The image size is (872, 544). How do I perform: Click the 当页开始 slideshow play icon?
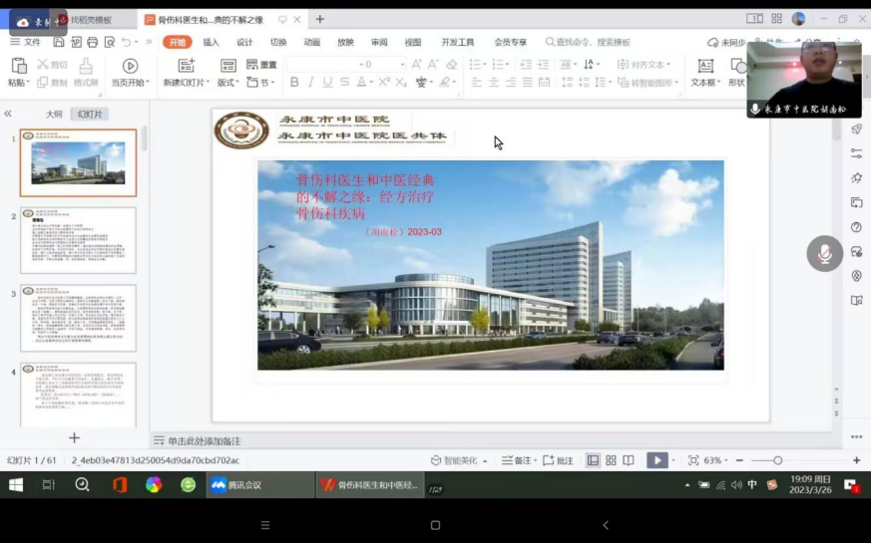click(130, 66)
